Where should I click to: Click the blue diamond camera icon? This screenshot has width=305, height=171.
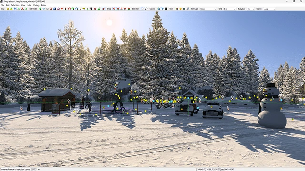tap(159, 9)
